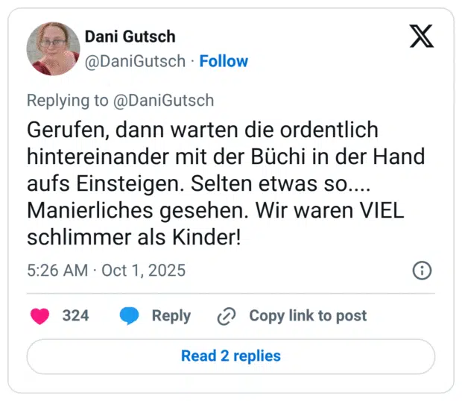Open the @DaniGutsch handle beside Follow

click(135, 61)
